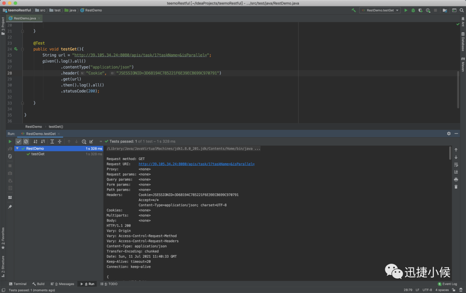466x293 pixels.
Task: Rerun tests in the Run panel
Action: click(x=10, y=142)
